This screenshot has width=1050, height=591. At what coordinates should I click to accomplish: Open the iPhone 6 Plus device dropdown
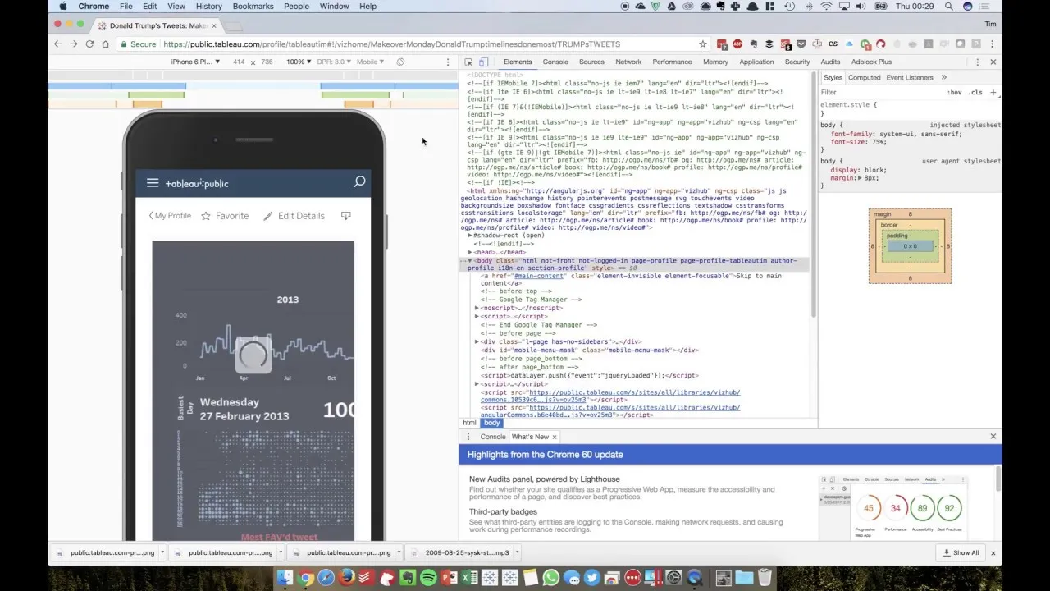pos(195,62)
